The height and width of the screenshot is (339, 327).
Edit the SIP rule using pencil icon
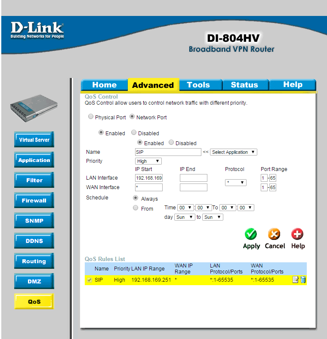coord(295,280)
